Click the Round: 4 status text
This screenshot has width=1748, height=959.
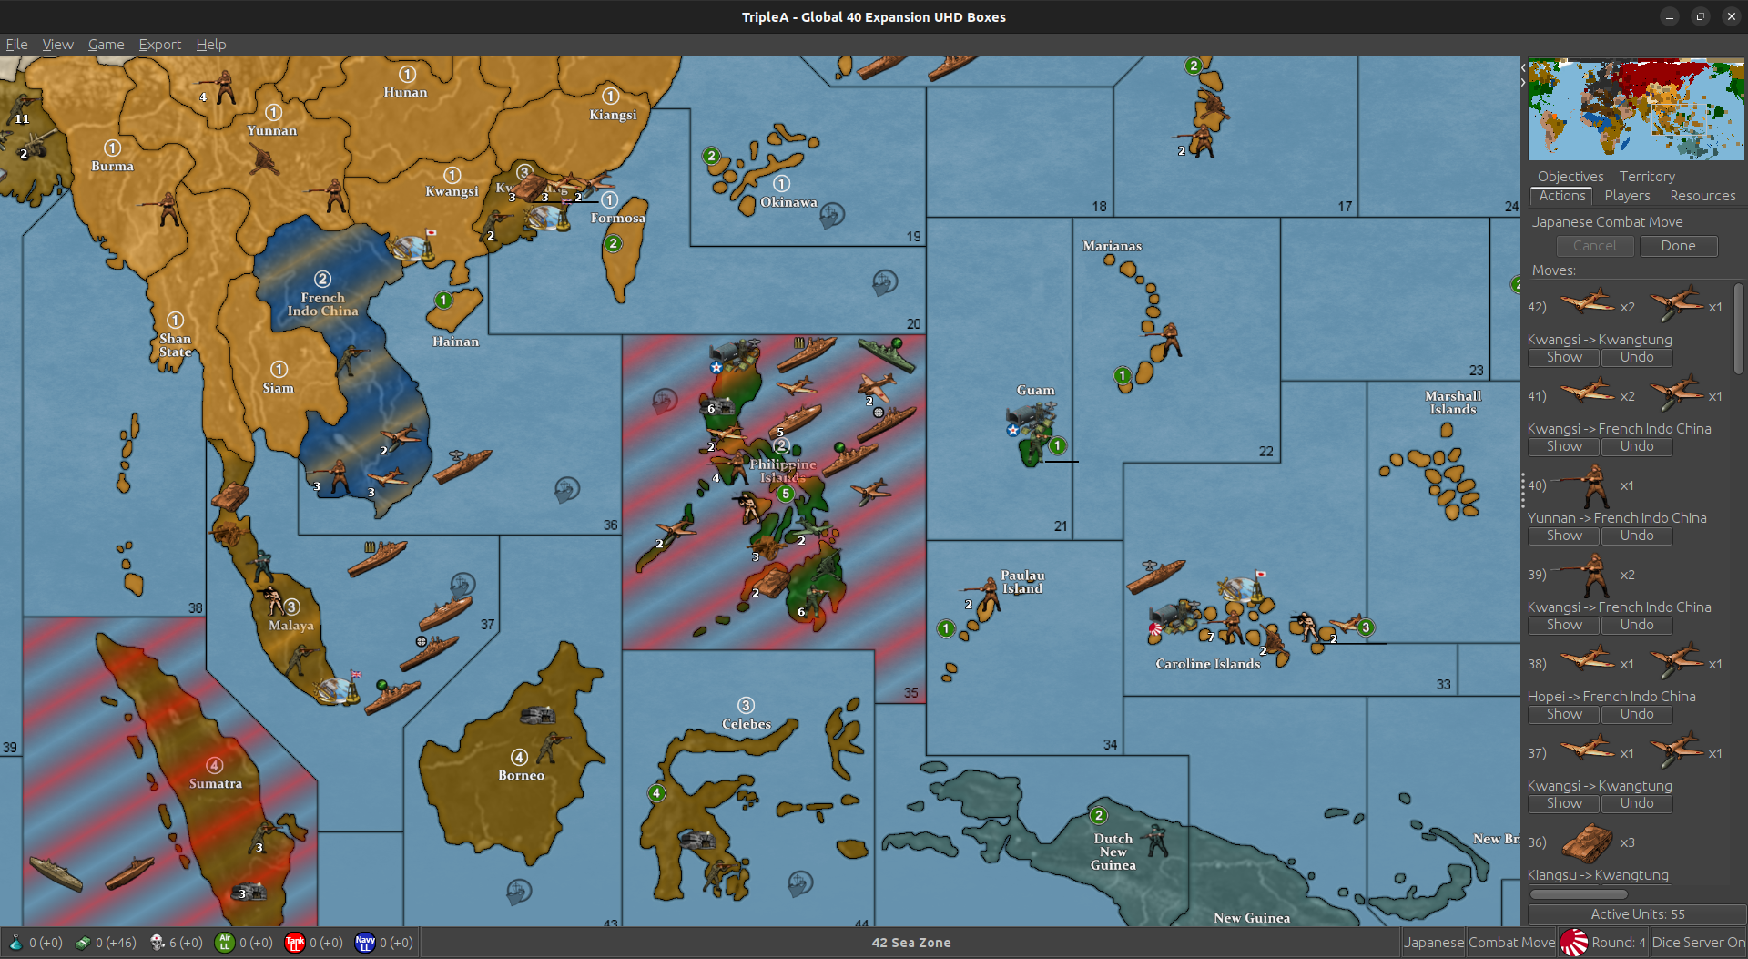tap(1618, 943)
